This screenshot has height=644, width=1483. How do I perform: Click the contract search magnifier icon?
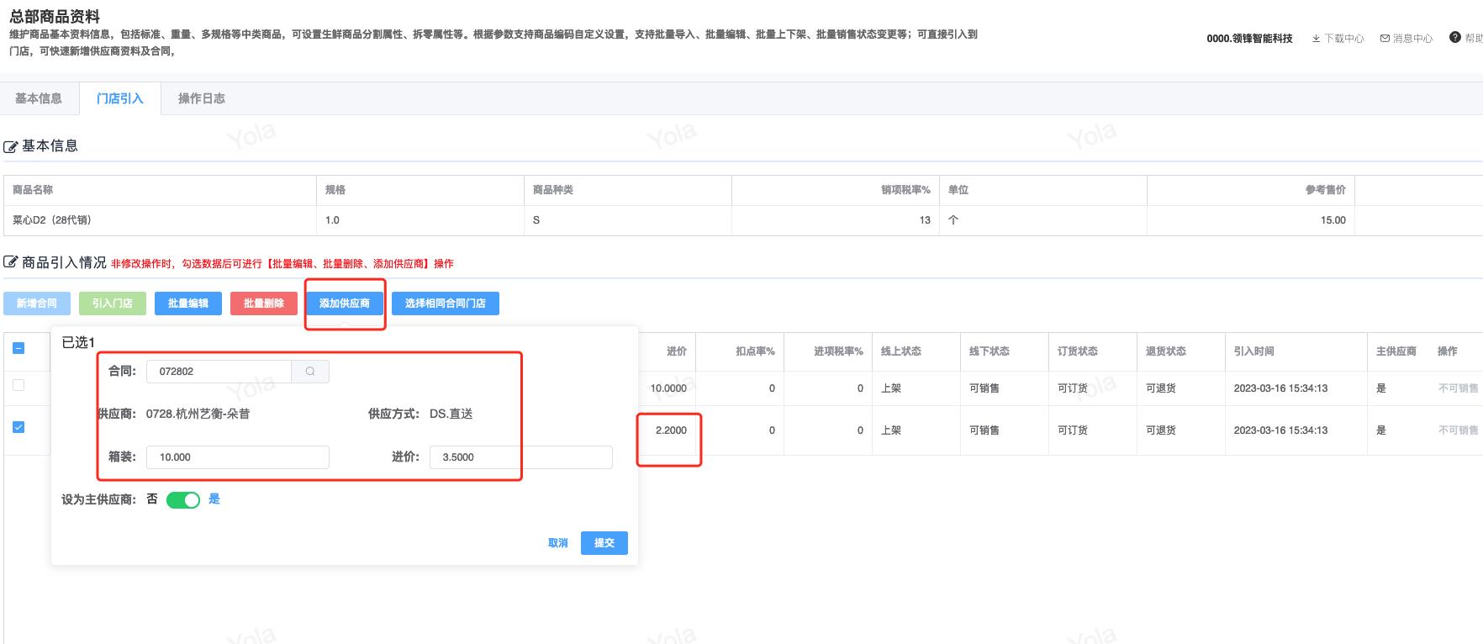[310, 372]
